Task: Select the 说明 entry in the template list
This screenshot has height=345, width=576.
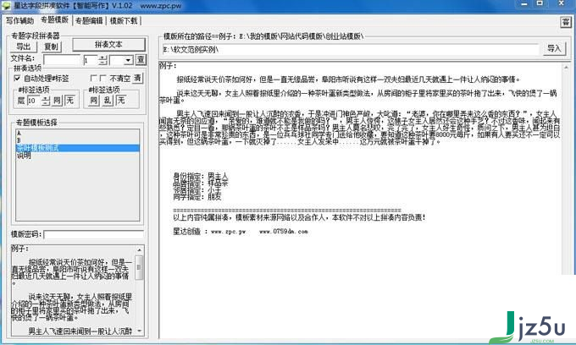Action: coord(78,155)
